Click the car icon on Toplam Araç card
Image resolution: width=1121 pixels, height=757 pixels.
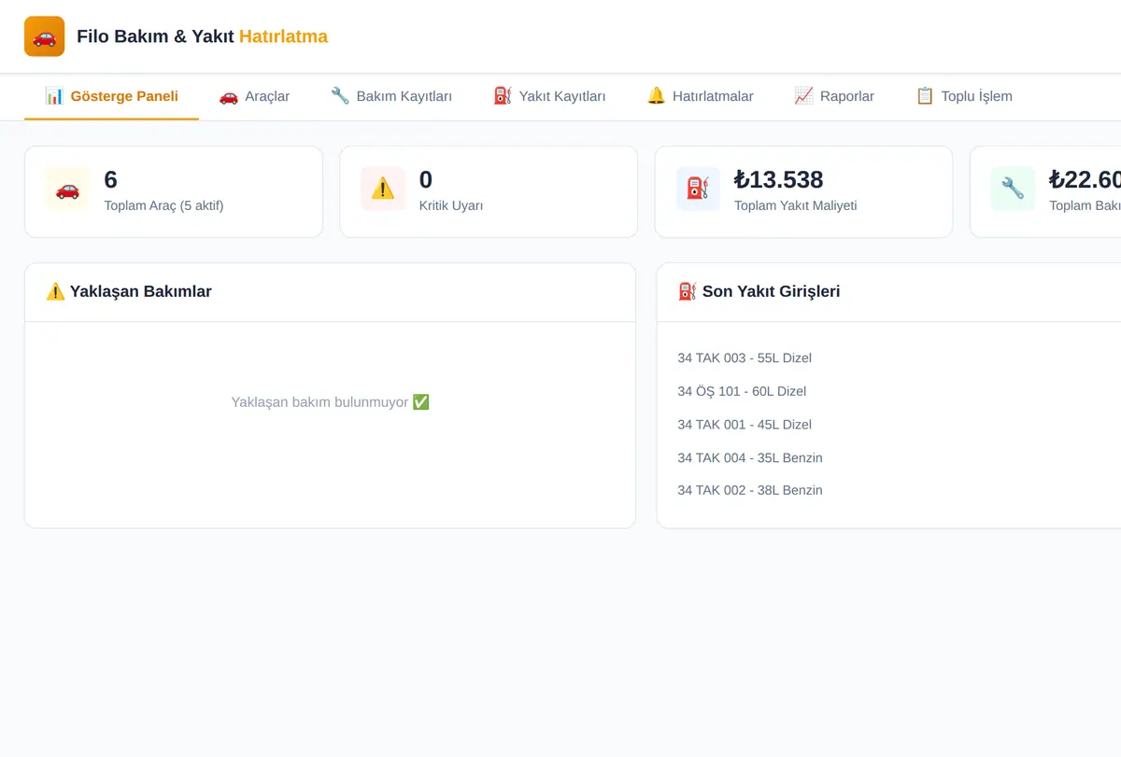point(67,189)
